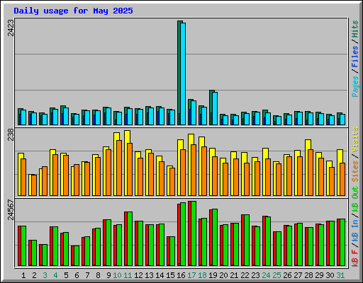This screenshot has height=283, width=363.
Task: Click the green kB Out bar for day 17
Action: (194, 233)
